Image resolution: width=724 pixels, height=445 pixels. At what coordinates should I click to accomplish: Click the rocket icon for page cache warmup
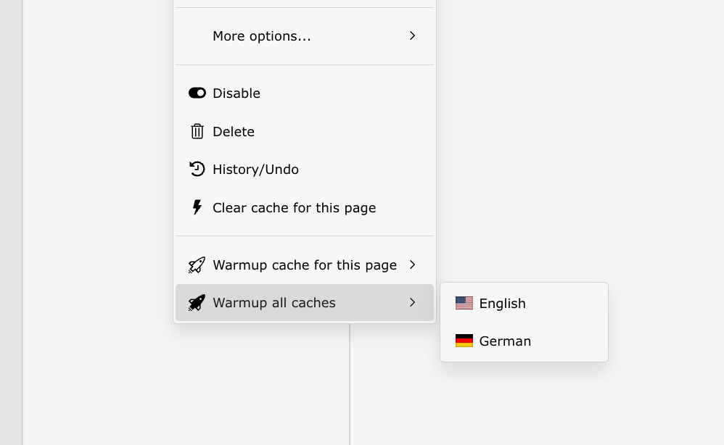[x=197, y=265]
